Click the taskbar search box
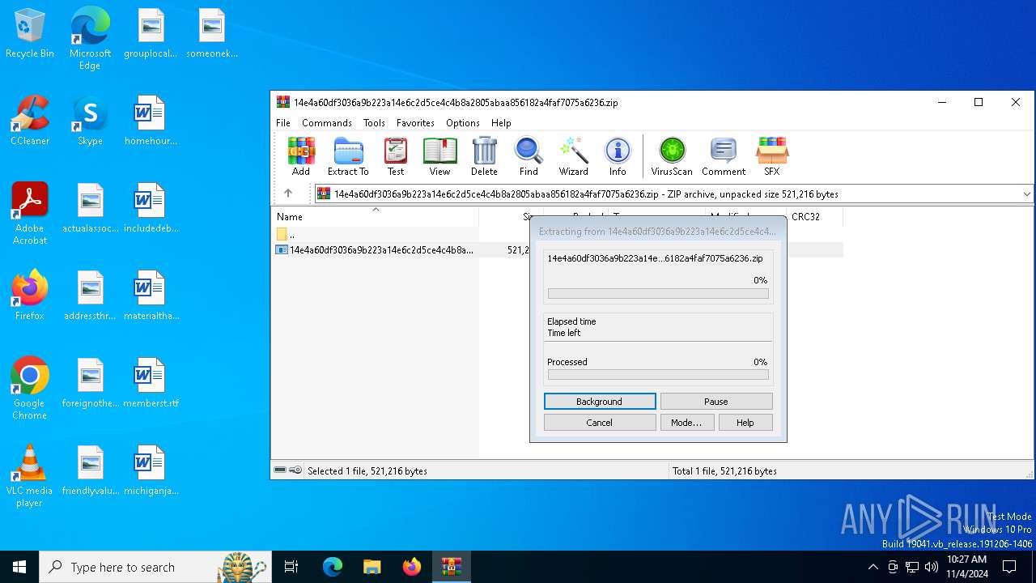The height and width of the screenshot is (583, 1036). 155,567
